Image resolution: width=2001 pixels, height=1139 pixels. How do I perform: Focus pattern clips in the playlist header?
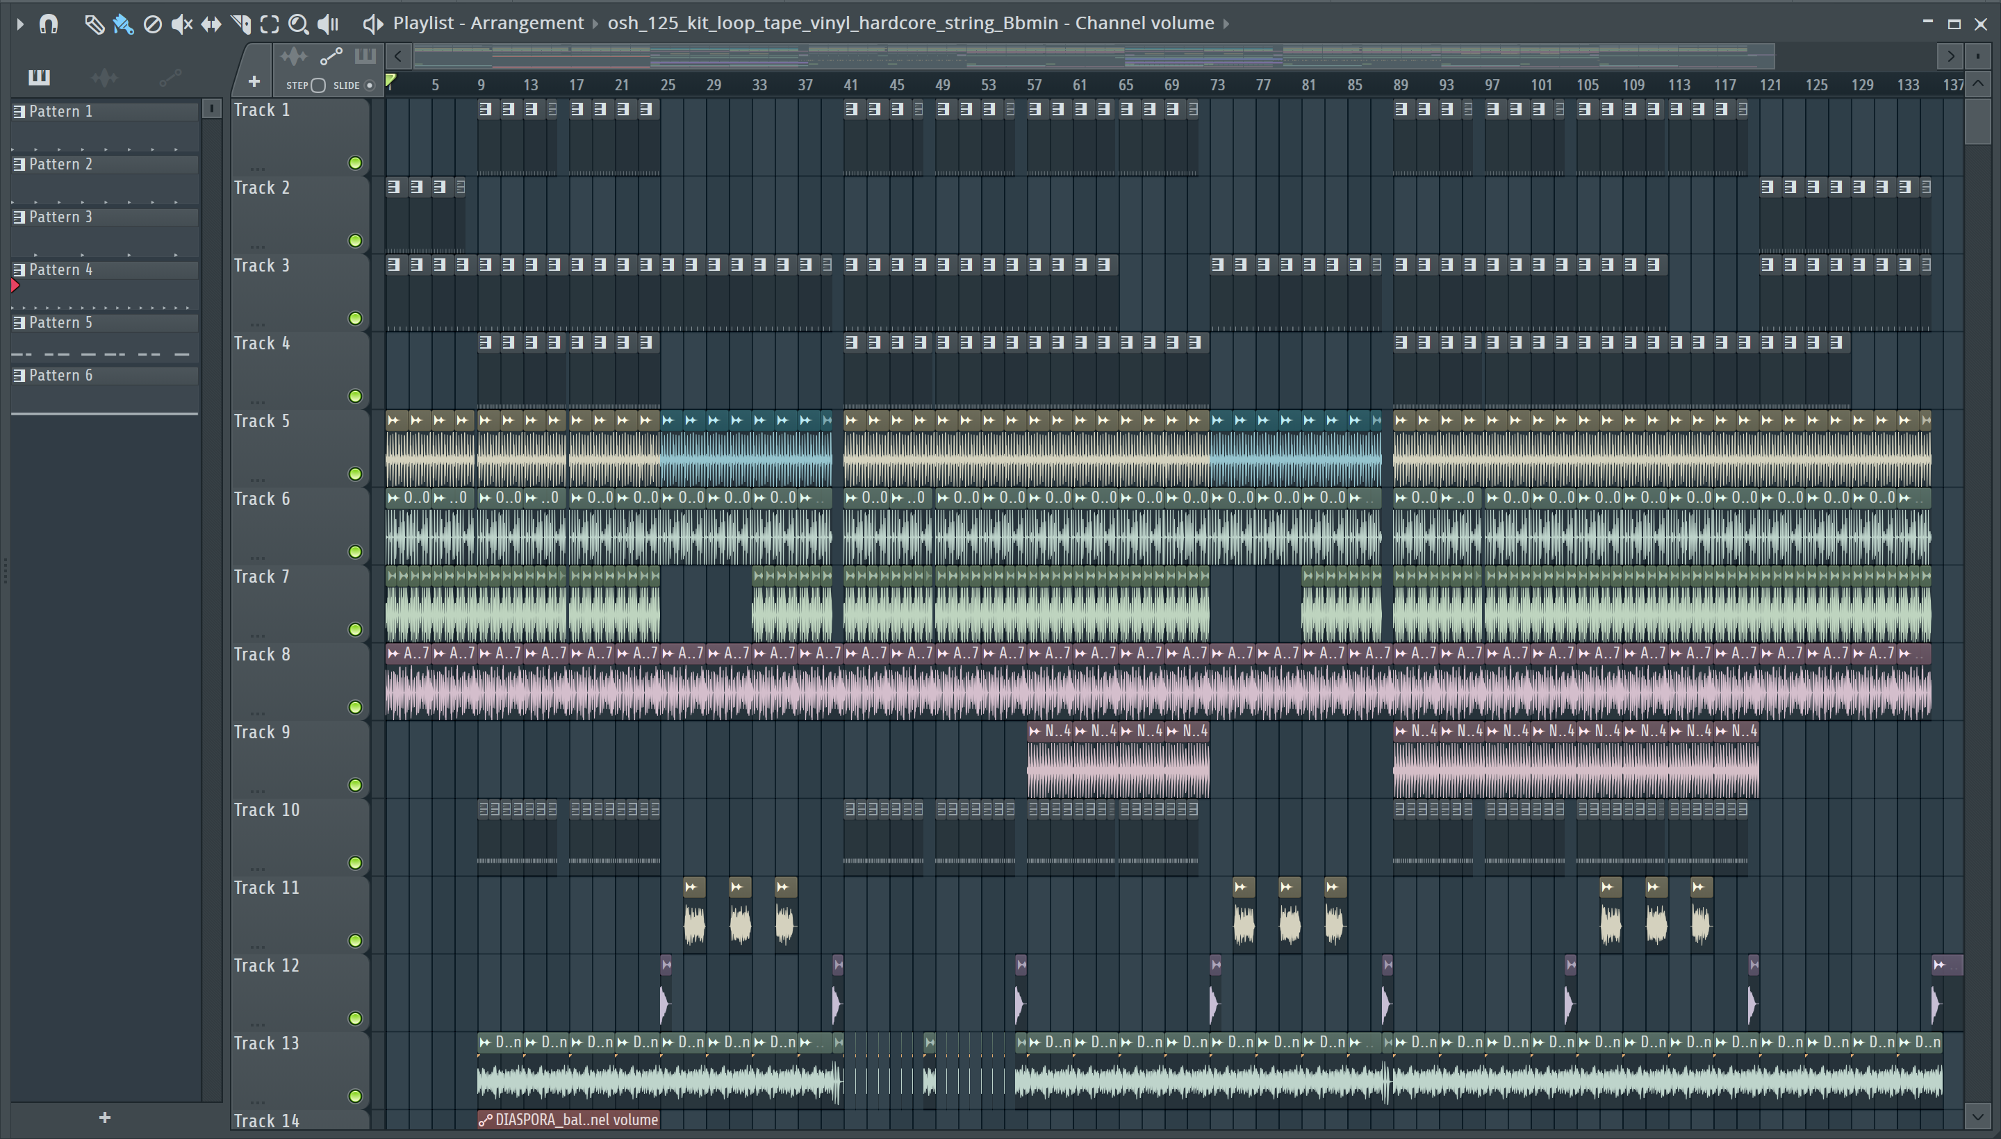(365, 56)
